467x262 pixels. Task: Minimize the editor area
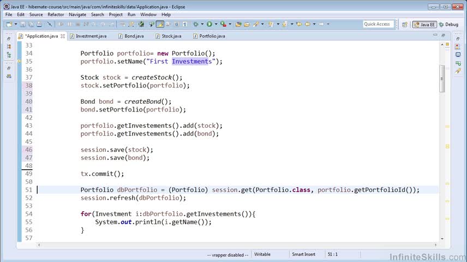click(x=435, y=35)
